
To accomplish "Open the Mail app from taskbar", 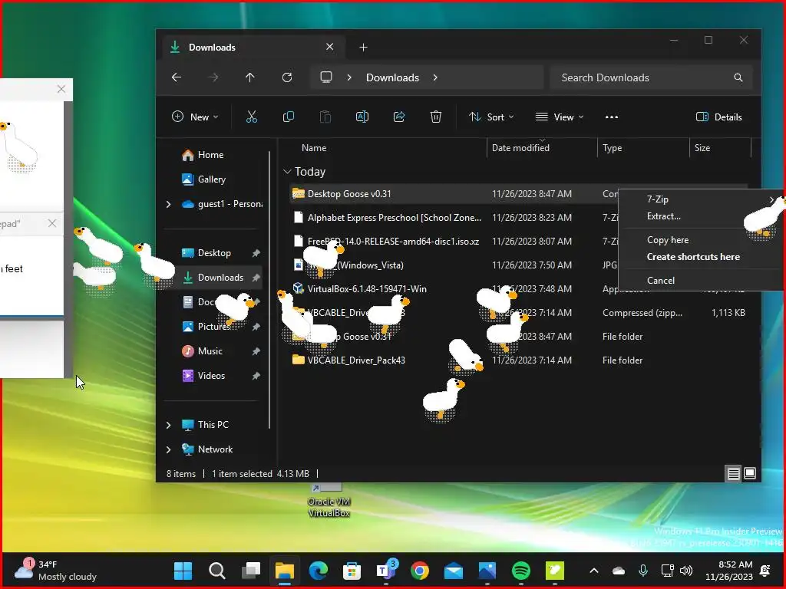I will (454, 571).
